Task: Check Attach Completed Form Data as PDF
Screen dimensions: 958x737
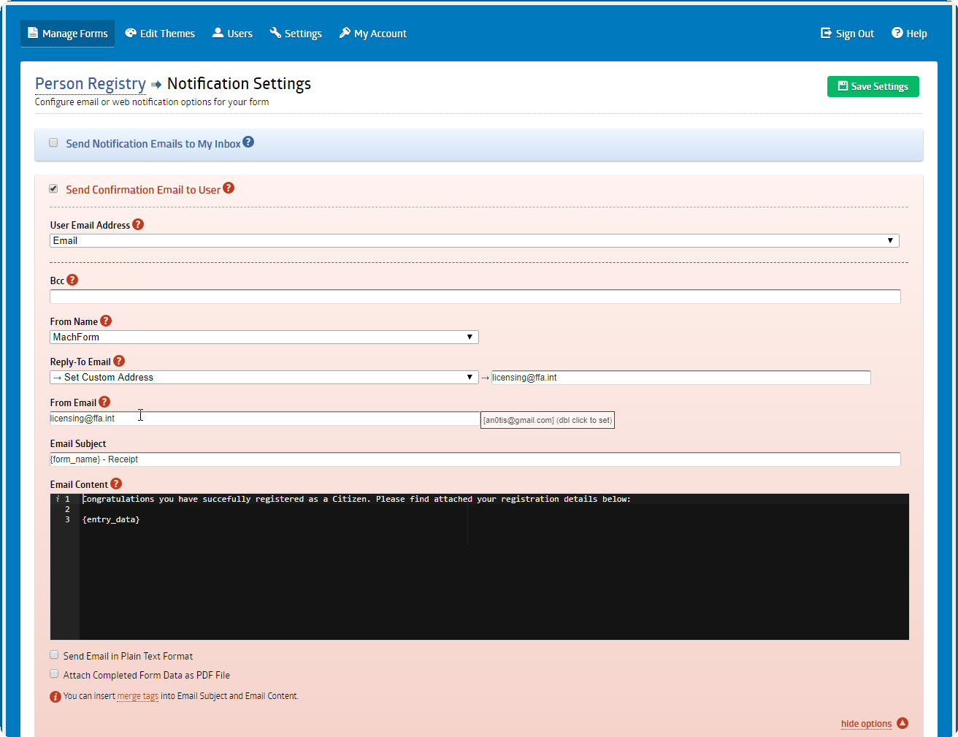Action: [54, 674]
